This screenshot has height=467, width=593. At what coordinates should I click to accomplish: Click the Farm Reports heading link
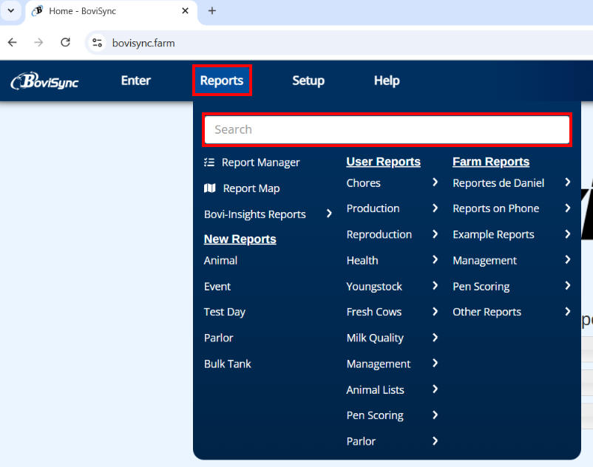[x=491, y=162]
